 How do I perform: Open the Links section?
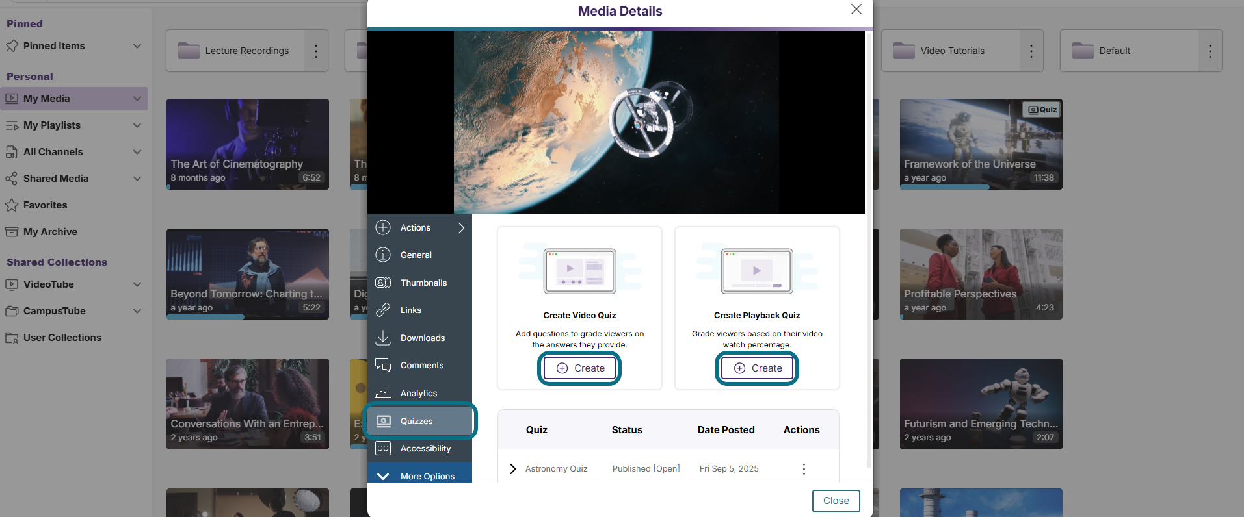(419, 310)
